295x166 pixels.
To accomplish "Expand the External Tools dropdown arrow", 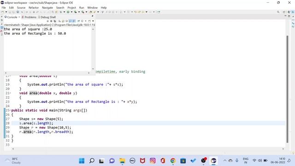I will click(x=86, y=12).
